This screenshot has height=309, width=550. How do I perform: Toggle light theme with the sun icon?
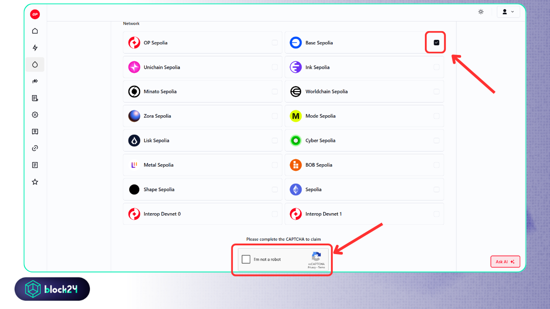(x=481, y=11)
